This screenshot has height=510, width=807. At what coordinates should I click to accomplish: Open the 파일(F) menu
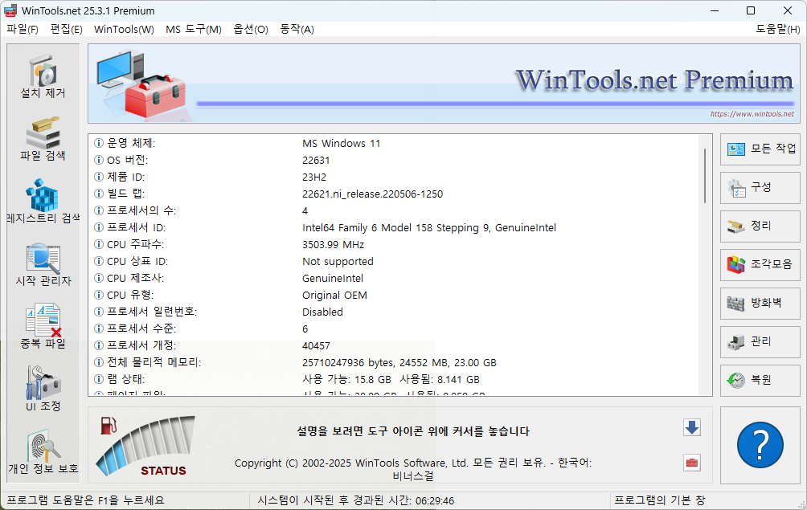(x=23, y=29)
